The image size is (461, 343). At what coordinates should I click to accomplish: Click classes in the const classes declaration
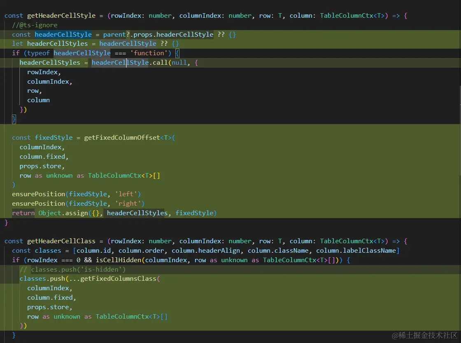(x=48, y=251)
